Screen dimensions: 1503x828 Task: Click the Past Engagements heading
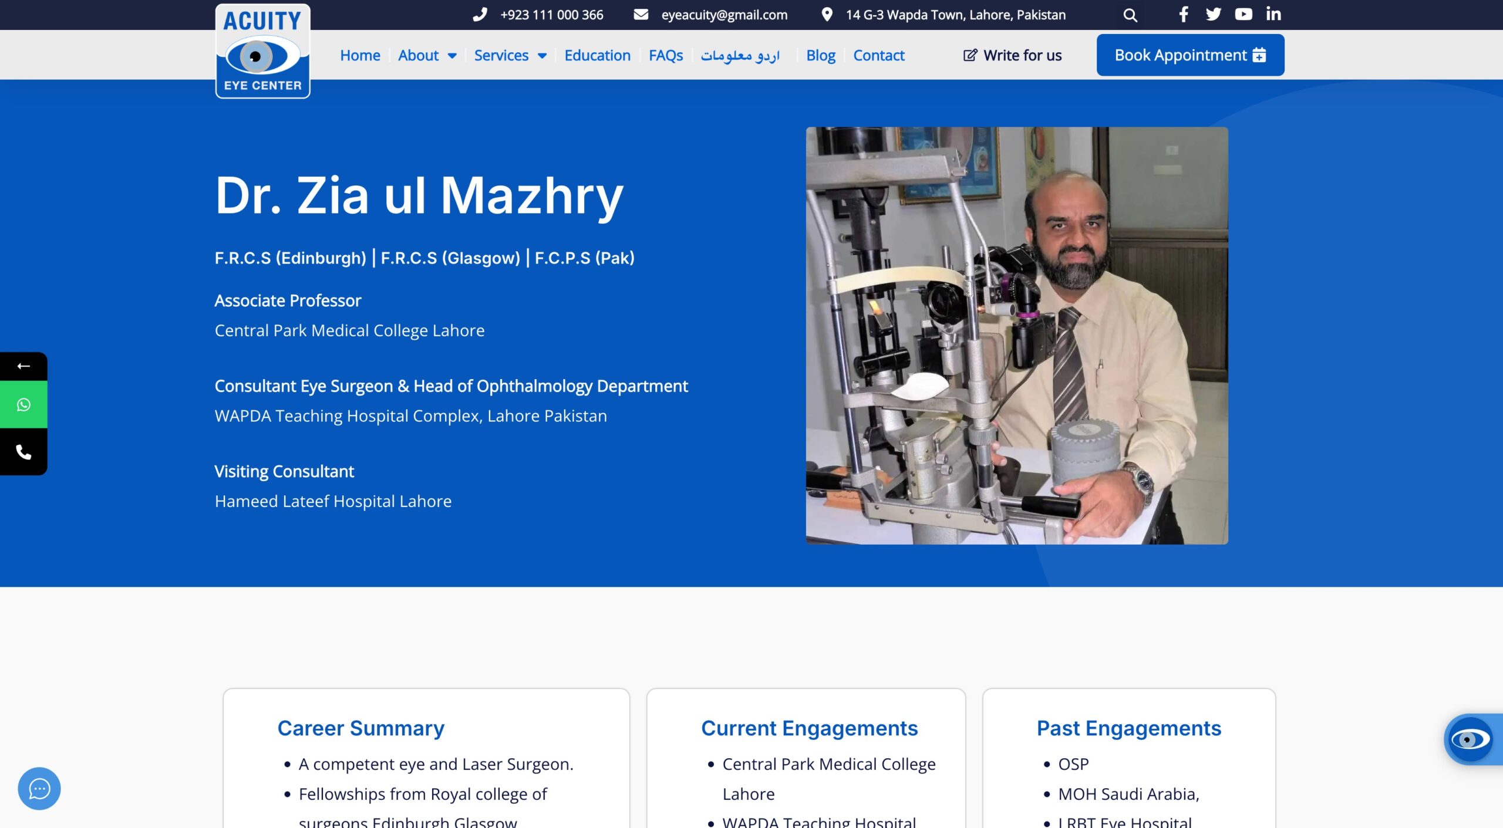coord(1128,728)
